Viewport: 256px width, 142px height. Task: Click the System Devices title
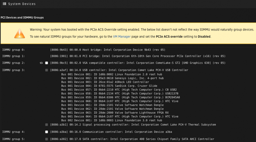[22, 4]
